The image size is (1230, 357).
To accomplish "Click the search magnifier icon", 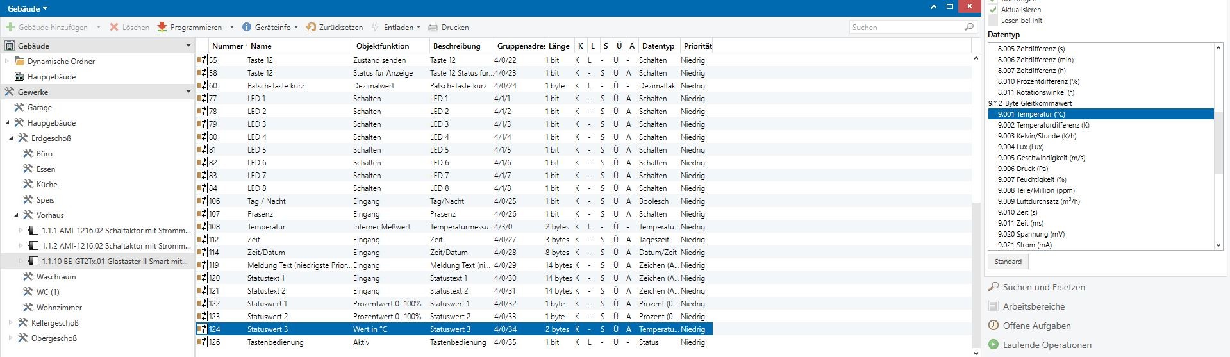I will pyautogui.click(x=968, y=27).
